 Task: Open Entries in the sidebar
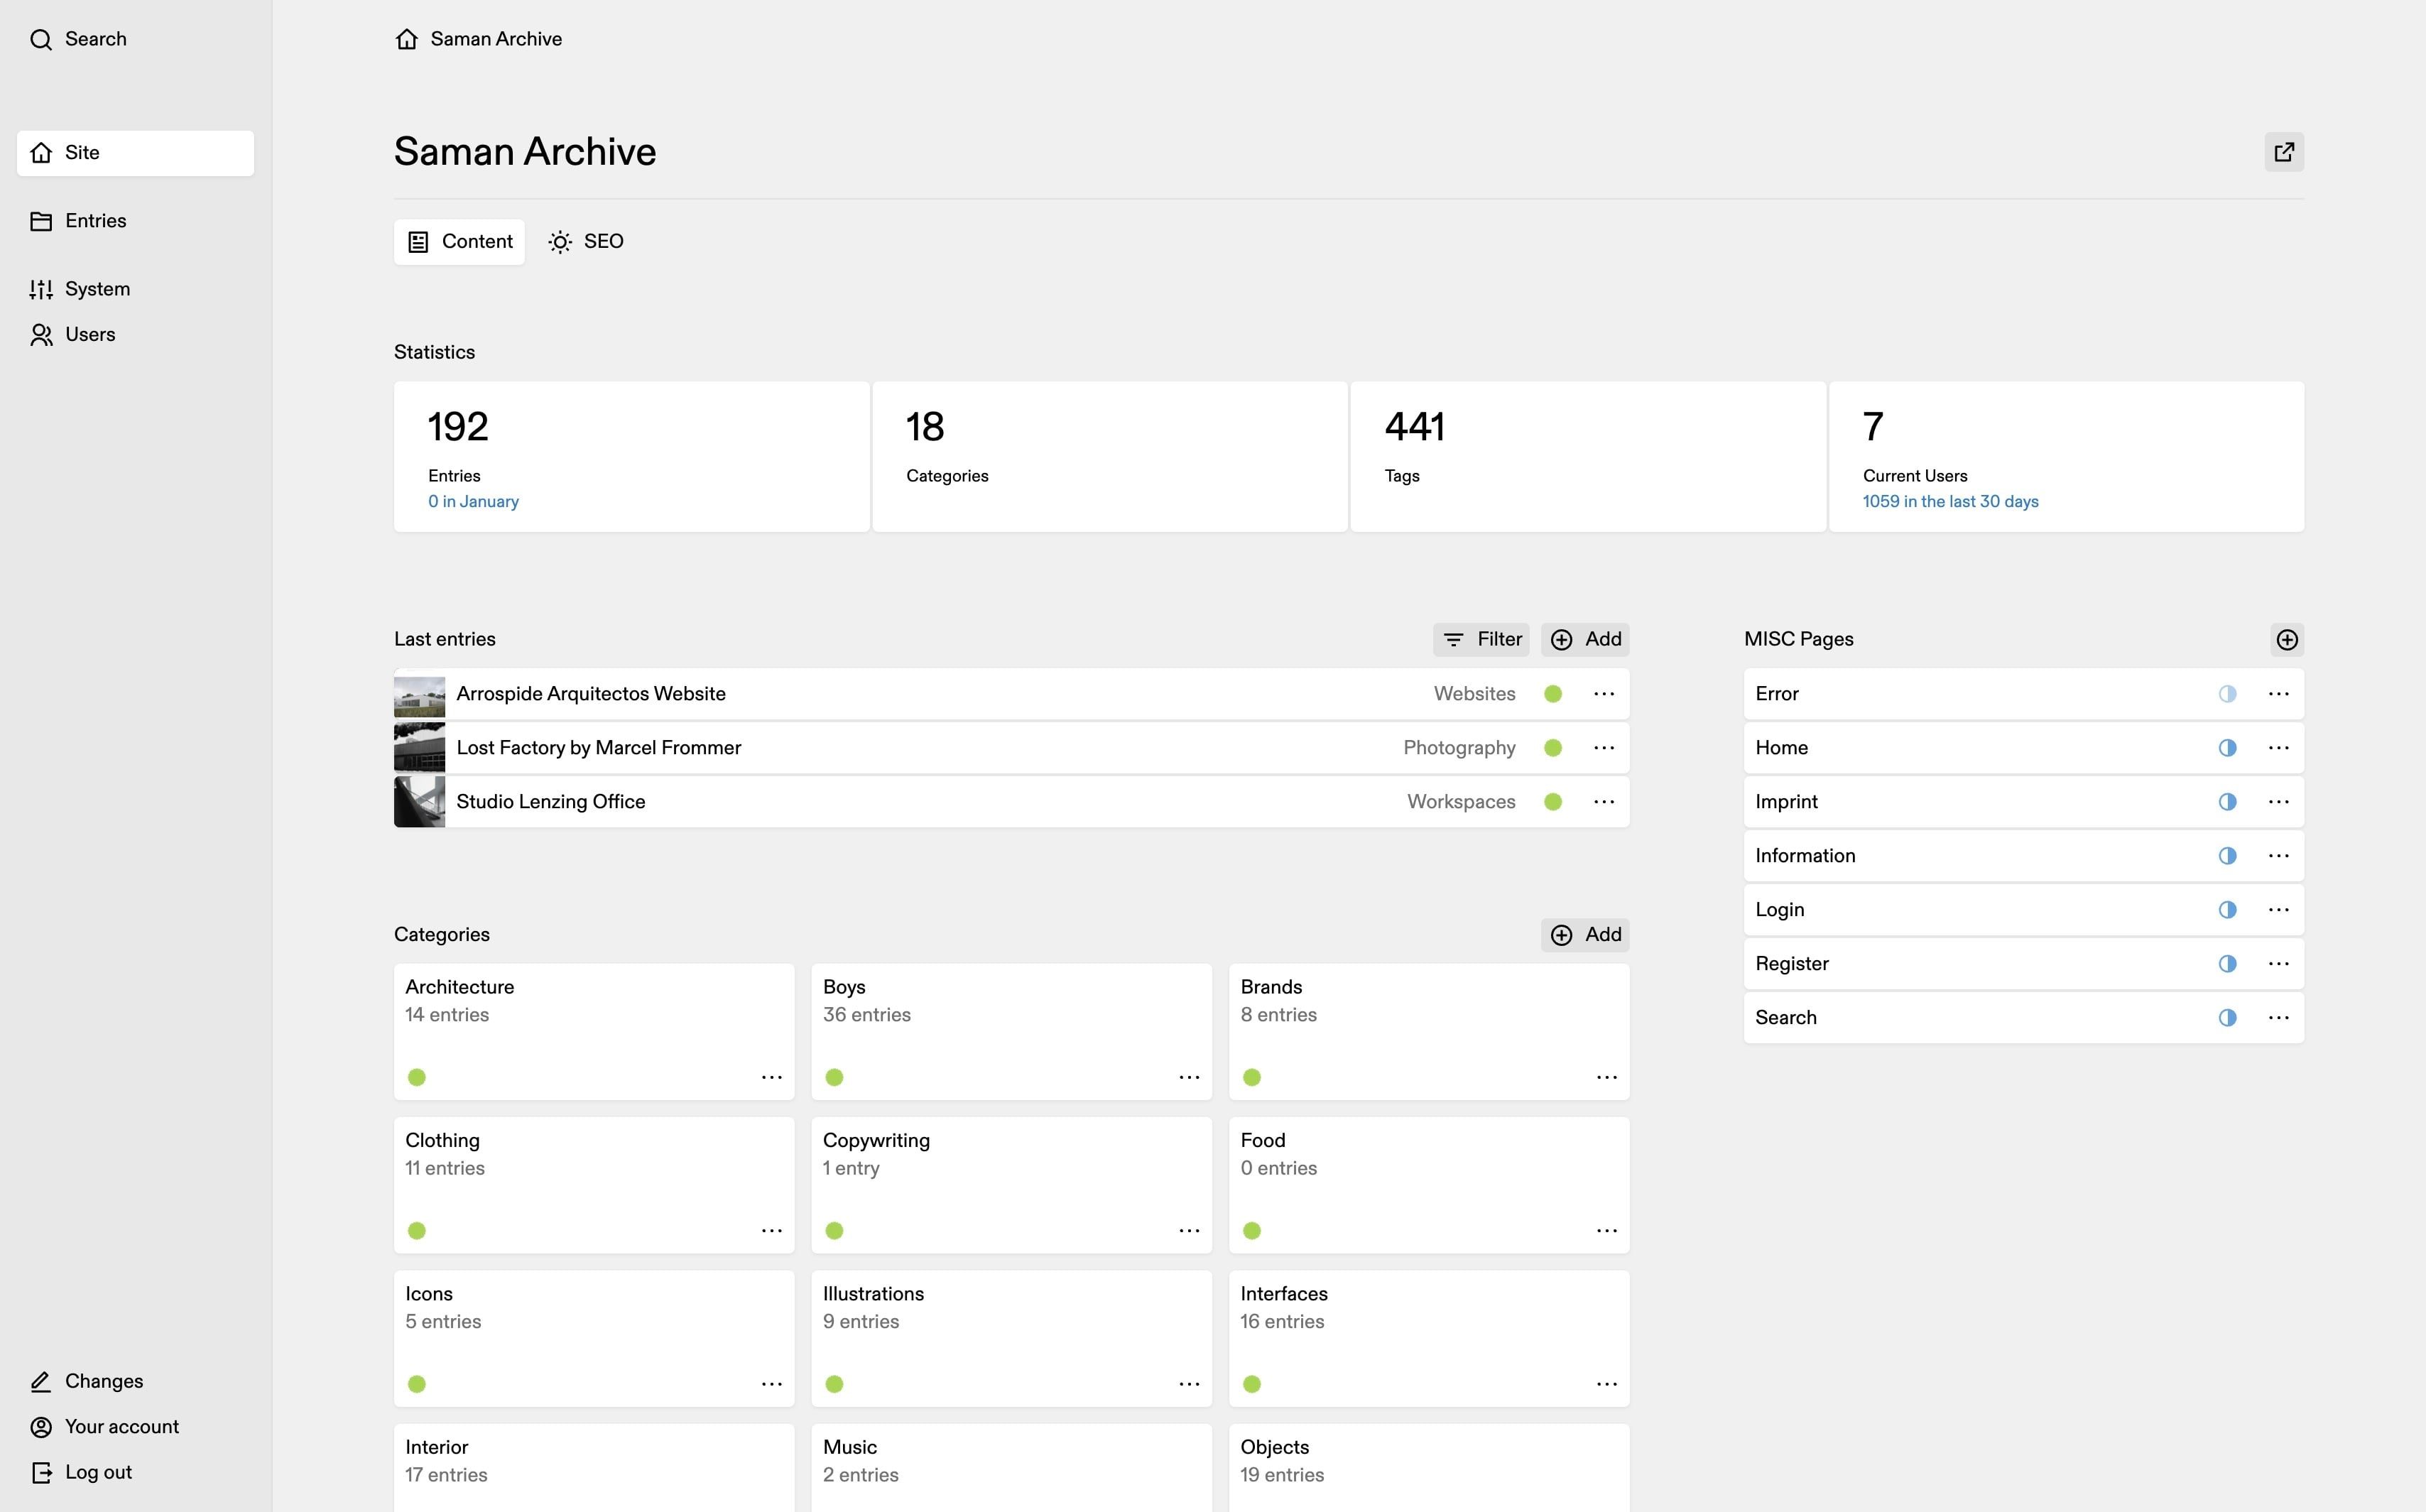pos(135,221)
